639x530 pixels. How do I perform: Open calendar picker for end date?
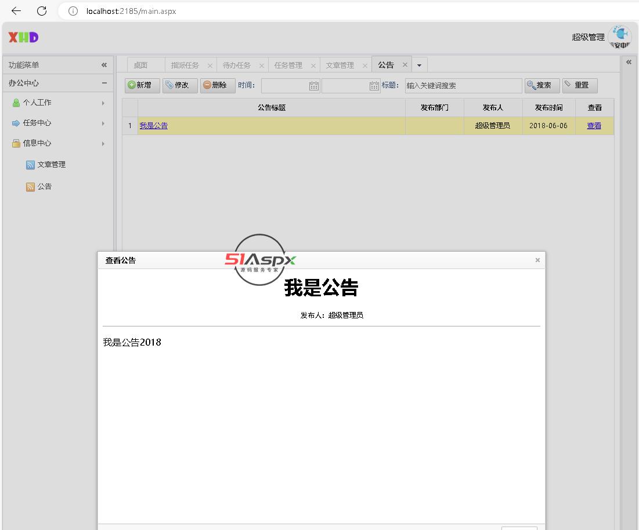point(374,86)
